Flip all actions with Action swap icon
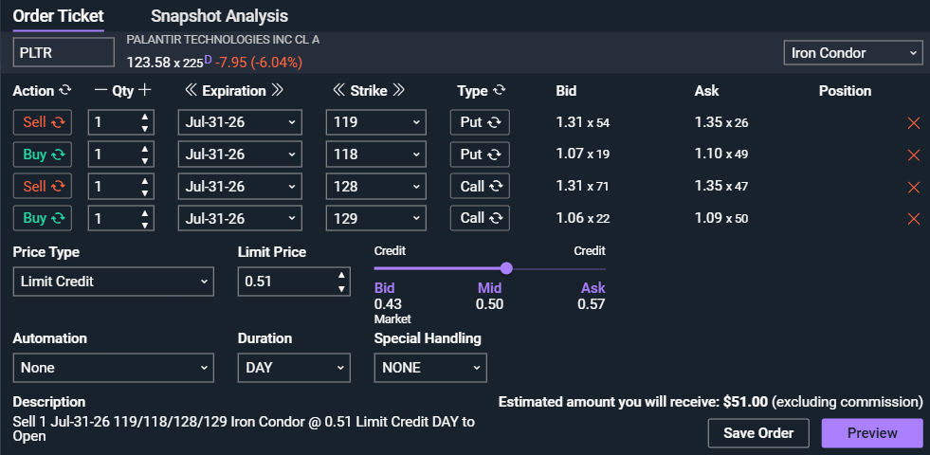This screenshot has width=930, height=455. click(x=64, y=91)
